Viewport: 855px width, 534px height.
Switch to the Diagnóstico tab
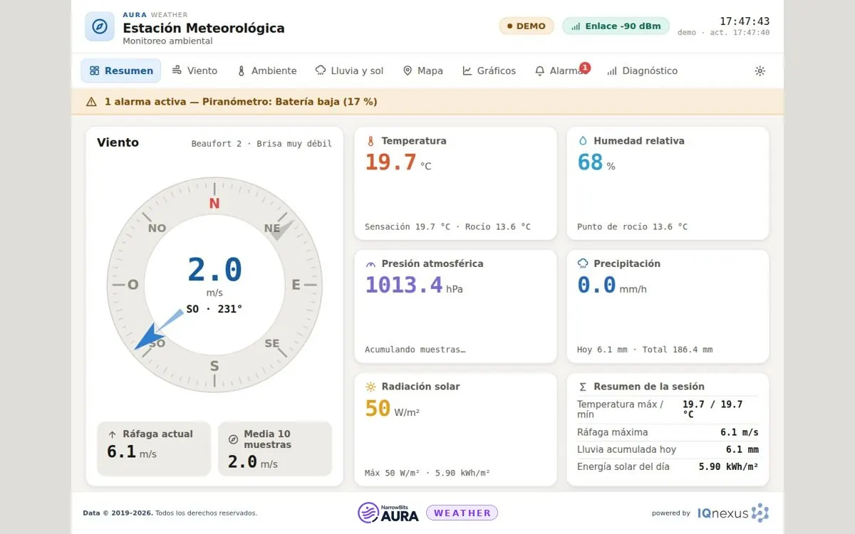[x=642, y=71]
